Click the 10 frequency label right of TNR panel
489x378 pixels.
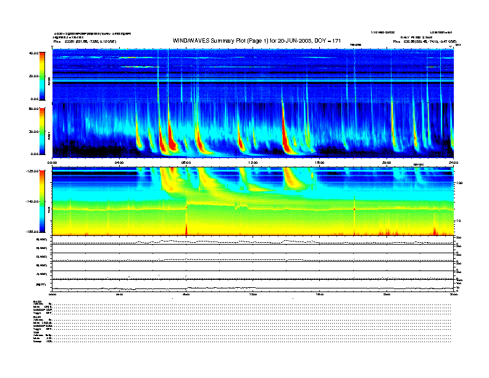click(x=458, y=221)
